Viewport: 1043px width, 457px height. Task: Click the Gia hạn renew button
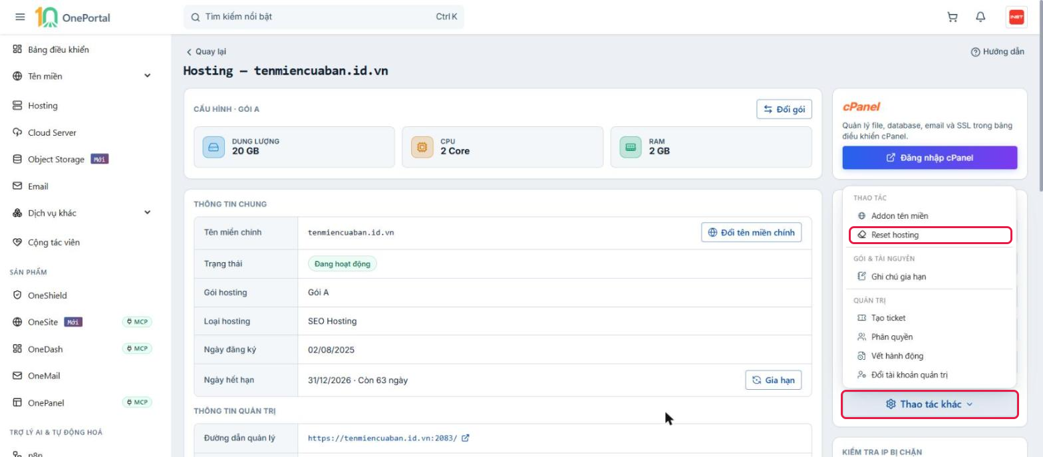tap(774, 380)
